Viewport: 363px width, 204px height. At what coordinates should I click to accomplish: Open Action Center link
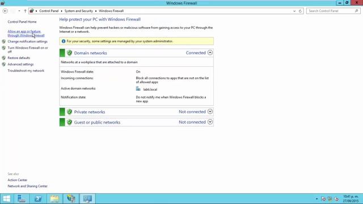tap(18, 180)
